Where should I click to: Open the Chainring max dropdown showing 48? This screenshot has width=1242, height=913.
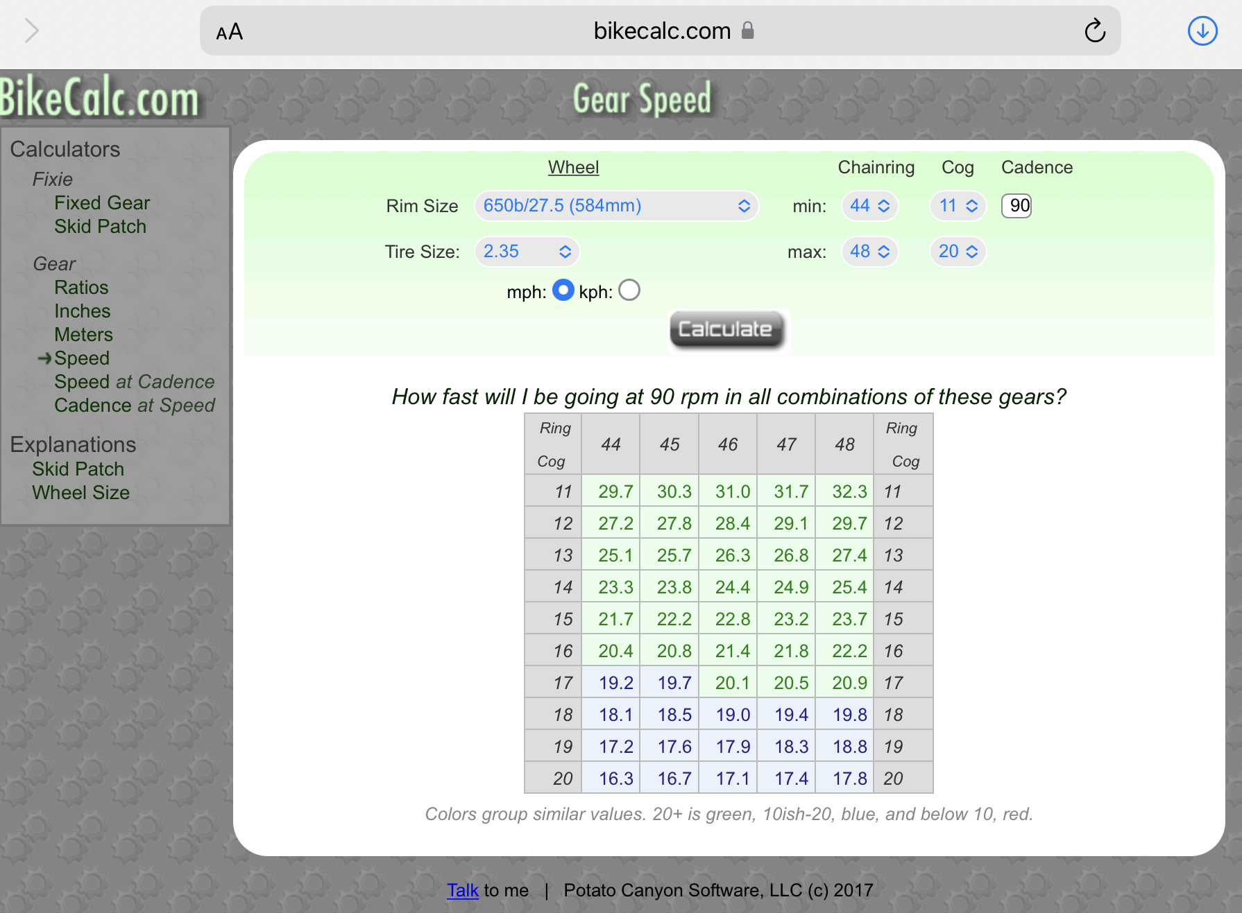pos(869,252)
